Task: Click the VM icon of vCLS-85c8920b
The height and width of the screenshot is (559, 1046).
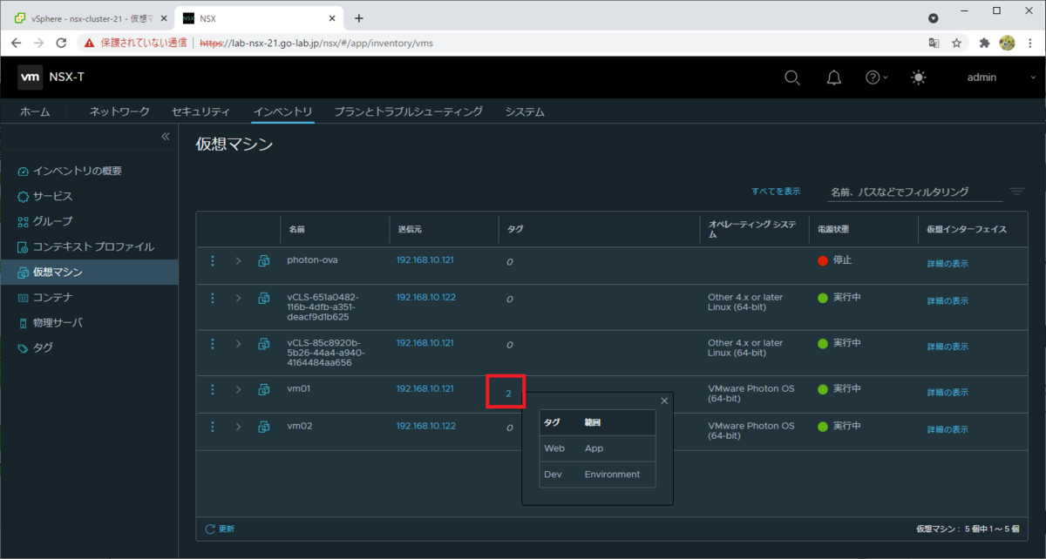Action: point(263,344)
